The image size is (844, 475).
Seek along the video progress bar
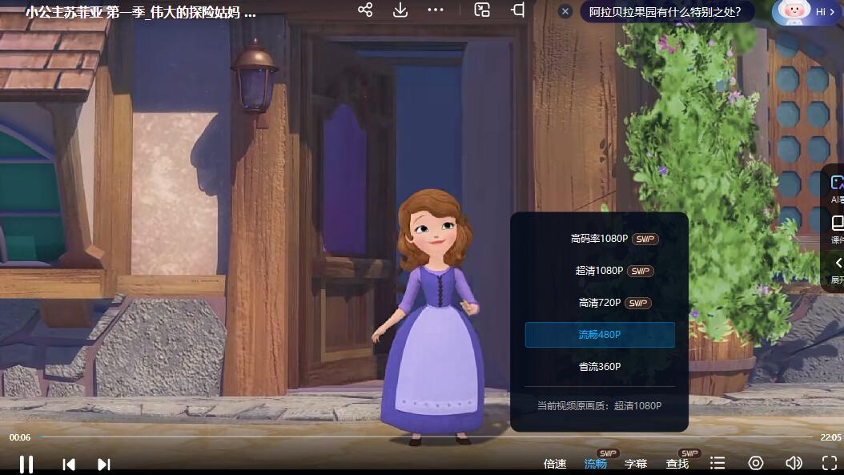point(425,437)
